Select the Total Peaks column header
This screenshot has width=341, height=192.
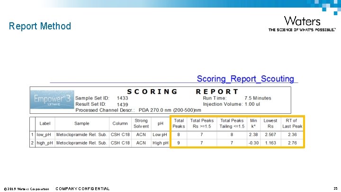[x=179, y=123]
